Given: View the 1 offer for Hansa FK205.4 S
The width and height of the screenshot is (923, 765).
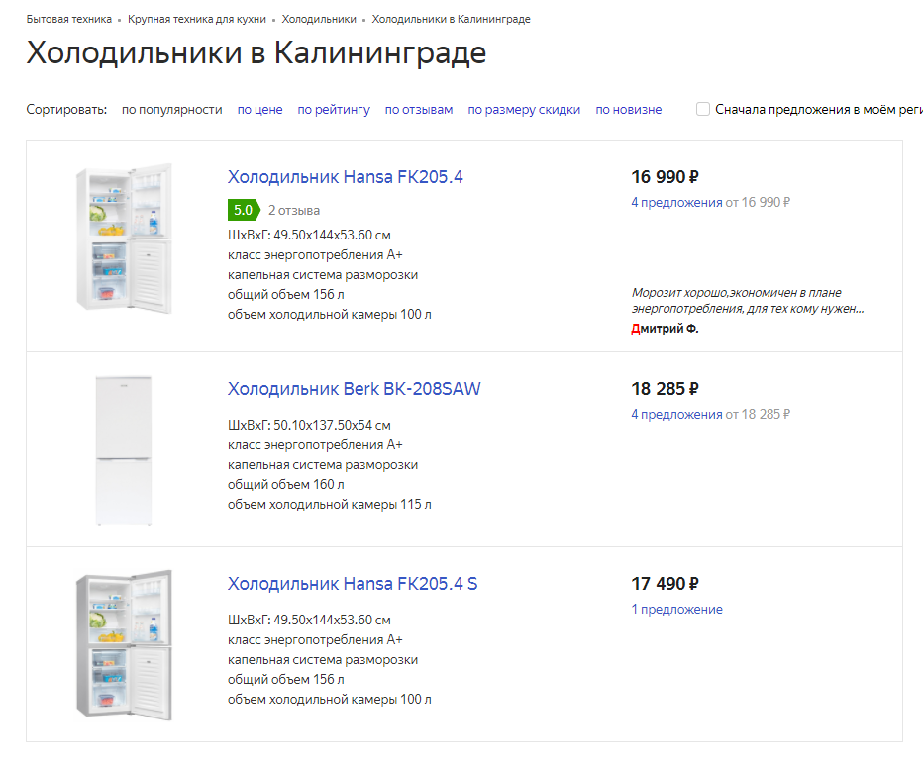Looking at the screenshot, I should pyautogui.click(x=676, y=610).
